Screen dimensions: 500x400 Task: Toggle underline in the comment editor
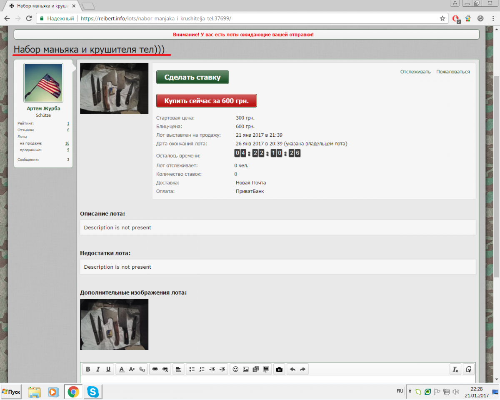point(108,369)
